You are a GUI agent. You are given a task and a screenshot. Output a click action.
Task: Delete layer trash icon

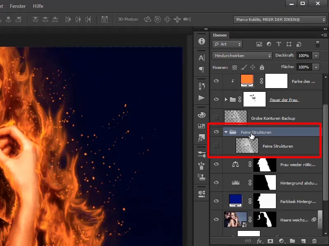click(x=314, y=241)
